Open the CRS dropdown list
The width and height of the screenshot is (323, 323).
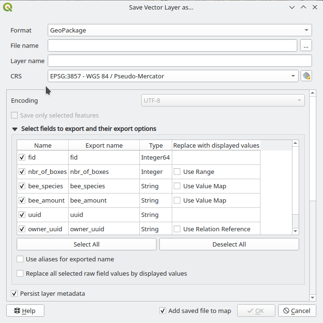pos(173,76)
